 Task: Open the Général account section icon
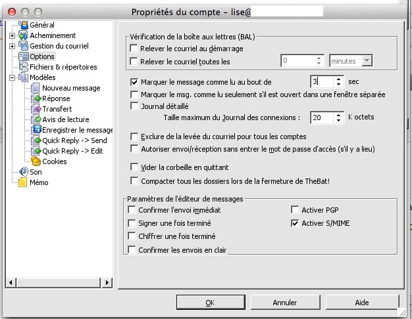click(x=23, y=25)
